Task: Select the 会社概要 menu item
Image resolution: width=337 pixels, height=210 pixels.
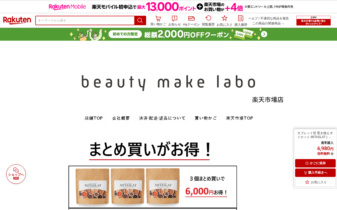Action: point(121,118)
